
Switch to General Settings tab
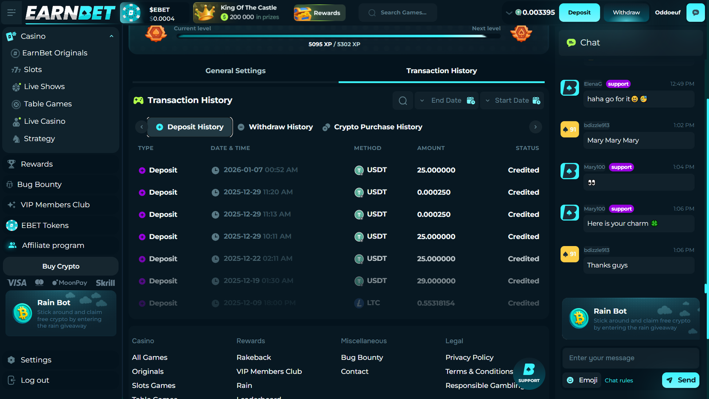tap(235, 71)
